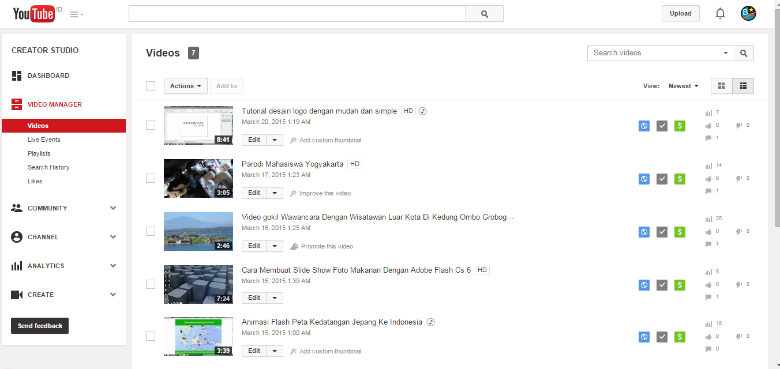Image resolution: width=780 pixels, height=369 pixels.
Task: Click the Upload button
Action: tap(680, 13)
